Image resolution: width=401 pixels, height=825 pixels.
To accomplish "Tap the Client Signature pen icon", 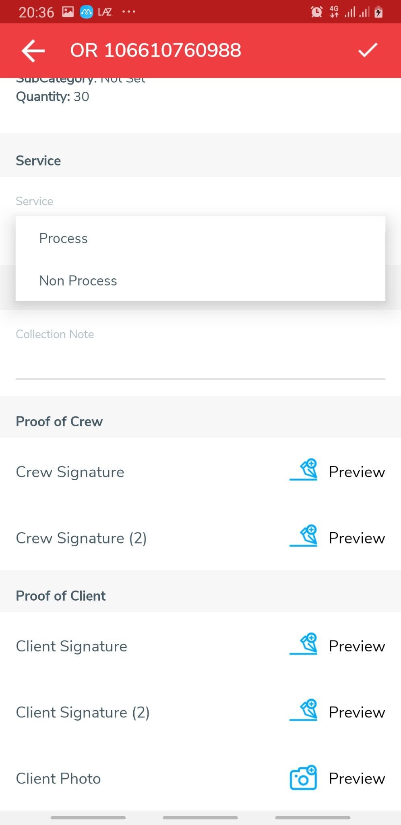I will (304, 645).
